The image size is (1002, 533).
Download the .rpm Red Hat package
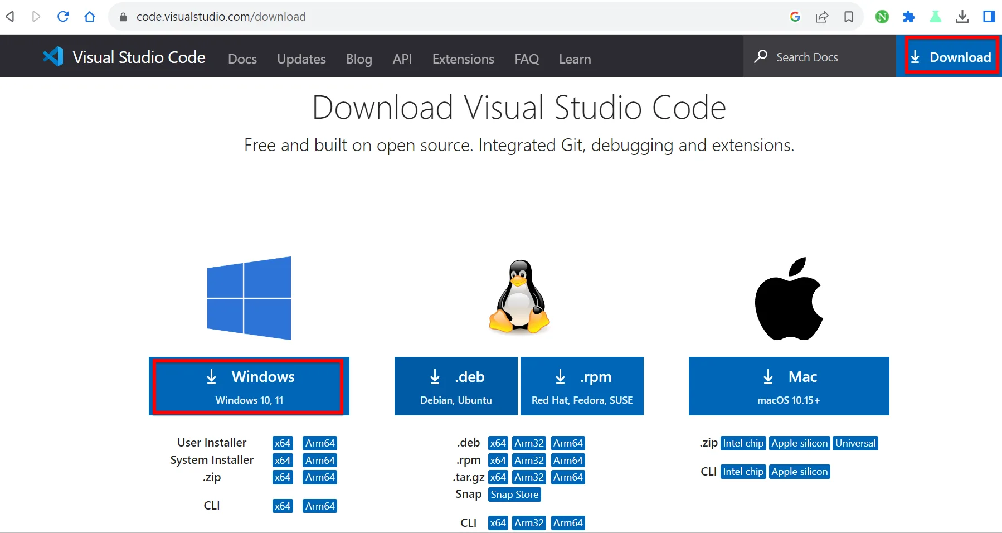[x=582, y=386]
